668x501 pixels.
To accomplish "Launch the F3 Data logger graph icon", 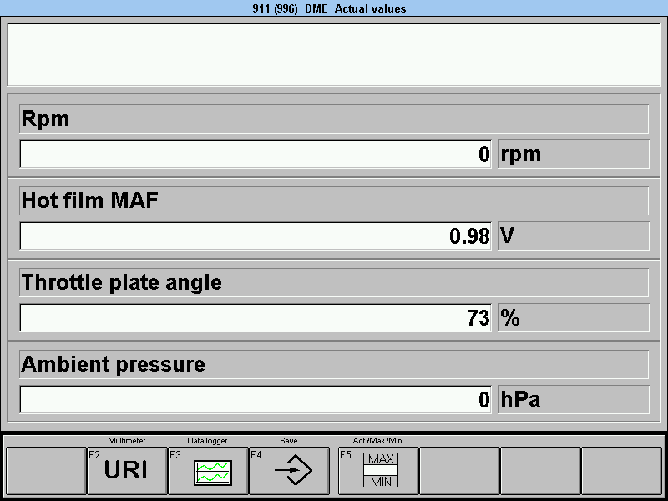I will click(x=208, y=471).
